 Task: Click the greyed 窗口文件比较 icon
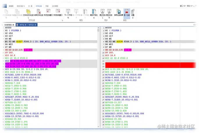6,12
